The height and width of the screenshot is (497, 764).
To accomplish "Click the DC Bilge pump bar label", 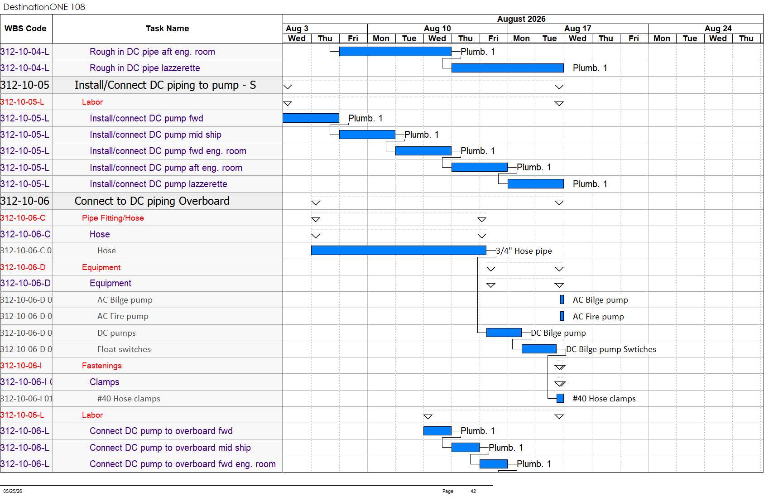I will tap(558, 333).
